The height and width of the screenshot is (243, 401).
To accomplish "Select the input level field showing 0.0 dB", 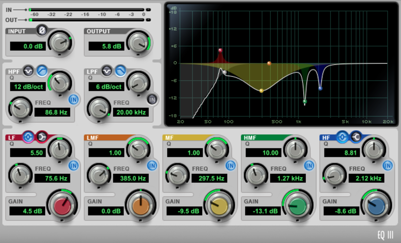I will click(x=28, y=46).
